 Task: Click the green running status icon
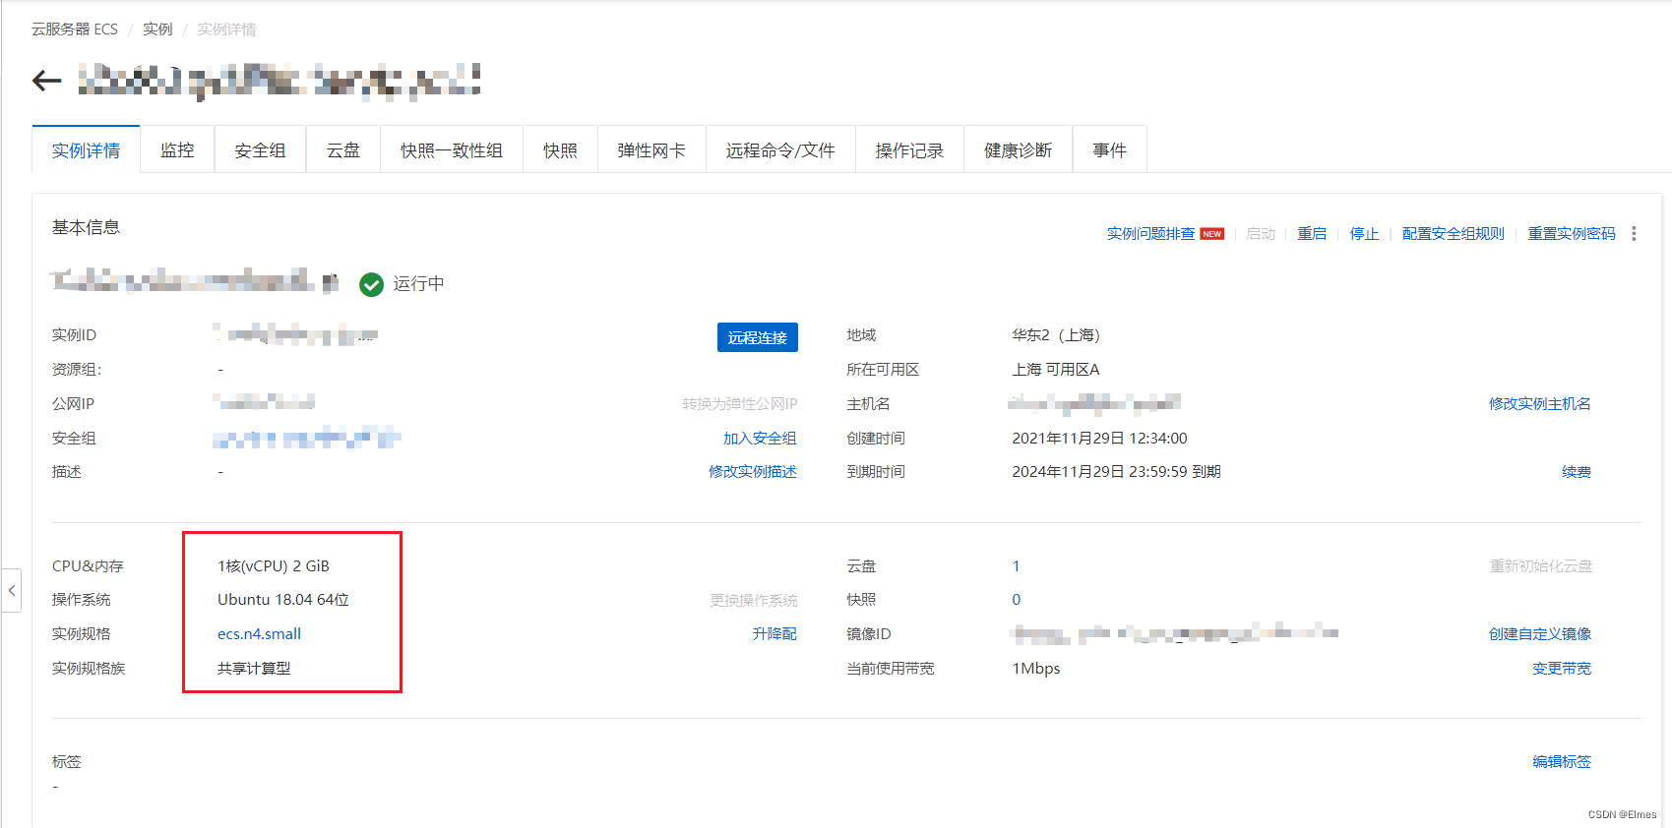(x=371, y=284)
